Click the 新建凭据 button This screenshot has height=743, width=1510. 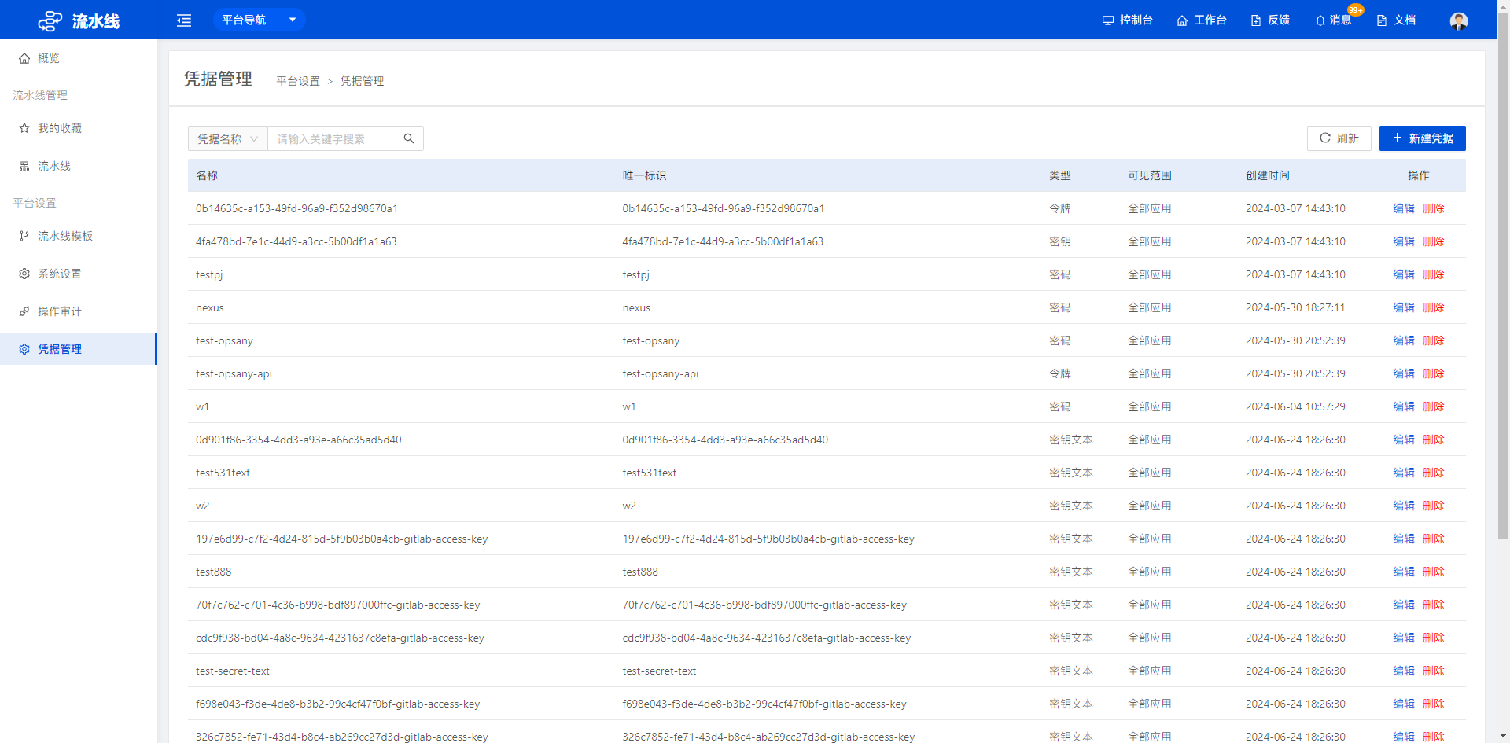coord(1422,138)
